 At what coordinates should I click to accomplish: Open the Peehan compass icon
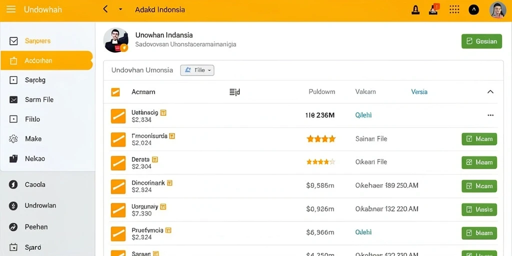13,227
